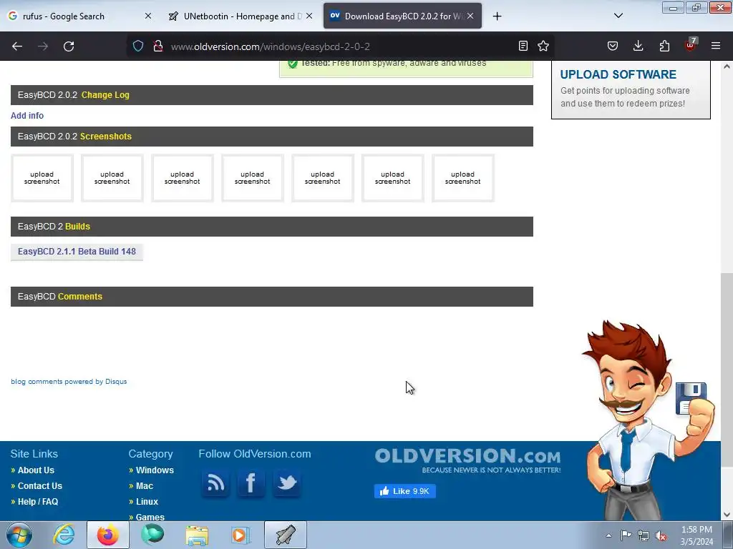Click the RSS feed icon

tap(215, 483)
